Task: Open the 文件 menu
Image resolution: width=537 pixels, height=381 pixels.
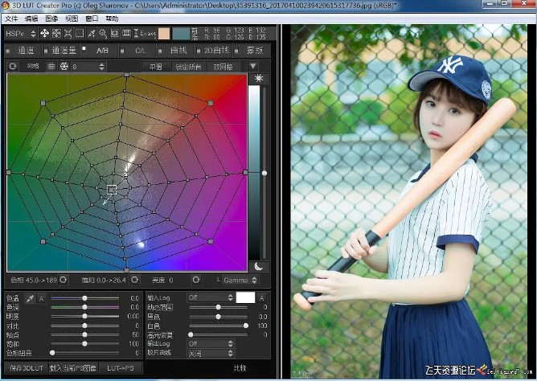Action: pos(11,18)
